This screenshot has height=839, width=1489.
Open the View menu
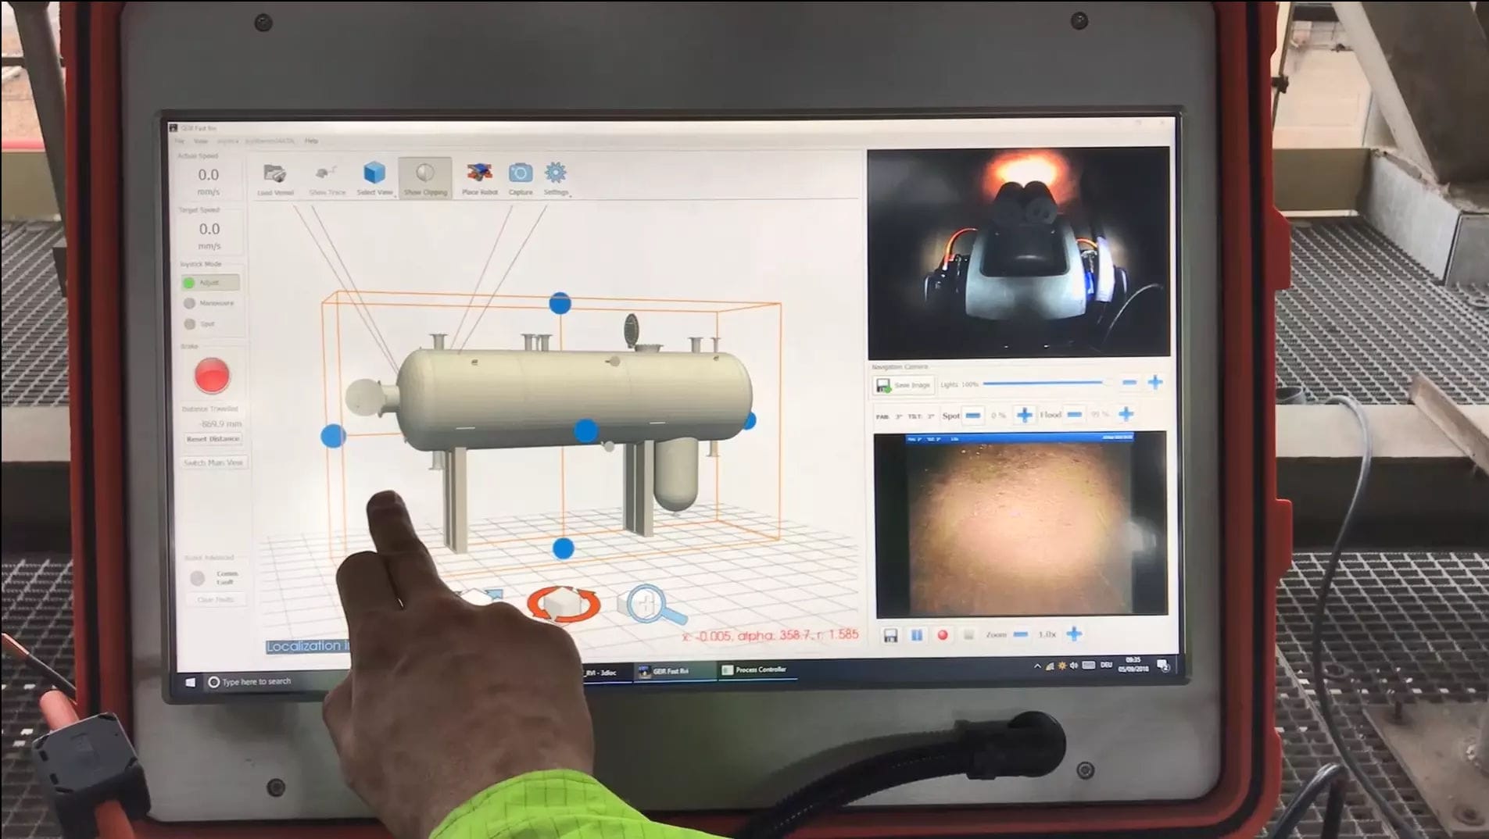tap(201, 141)
